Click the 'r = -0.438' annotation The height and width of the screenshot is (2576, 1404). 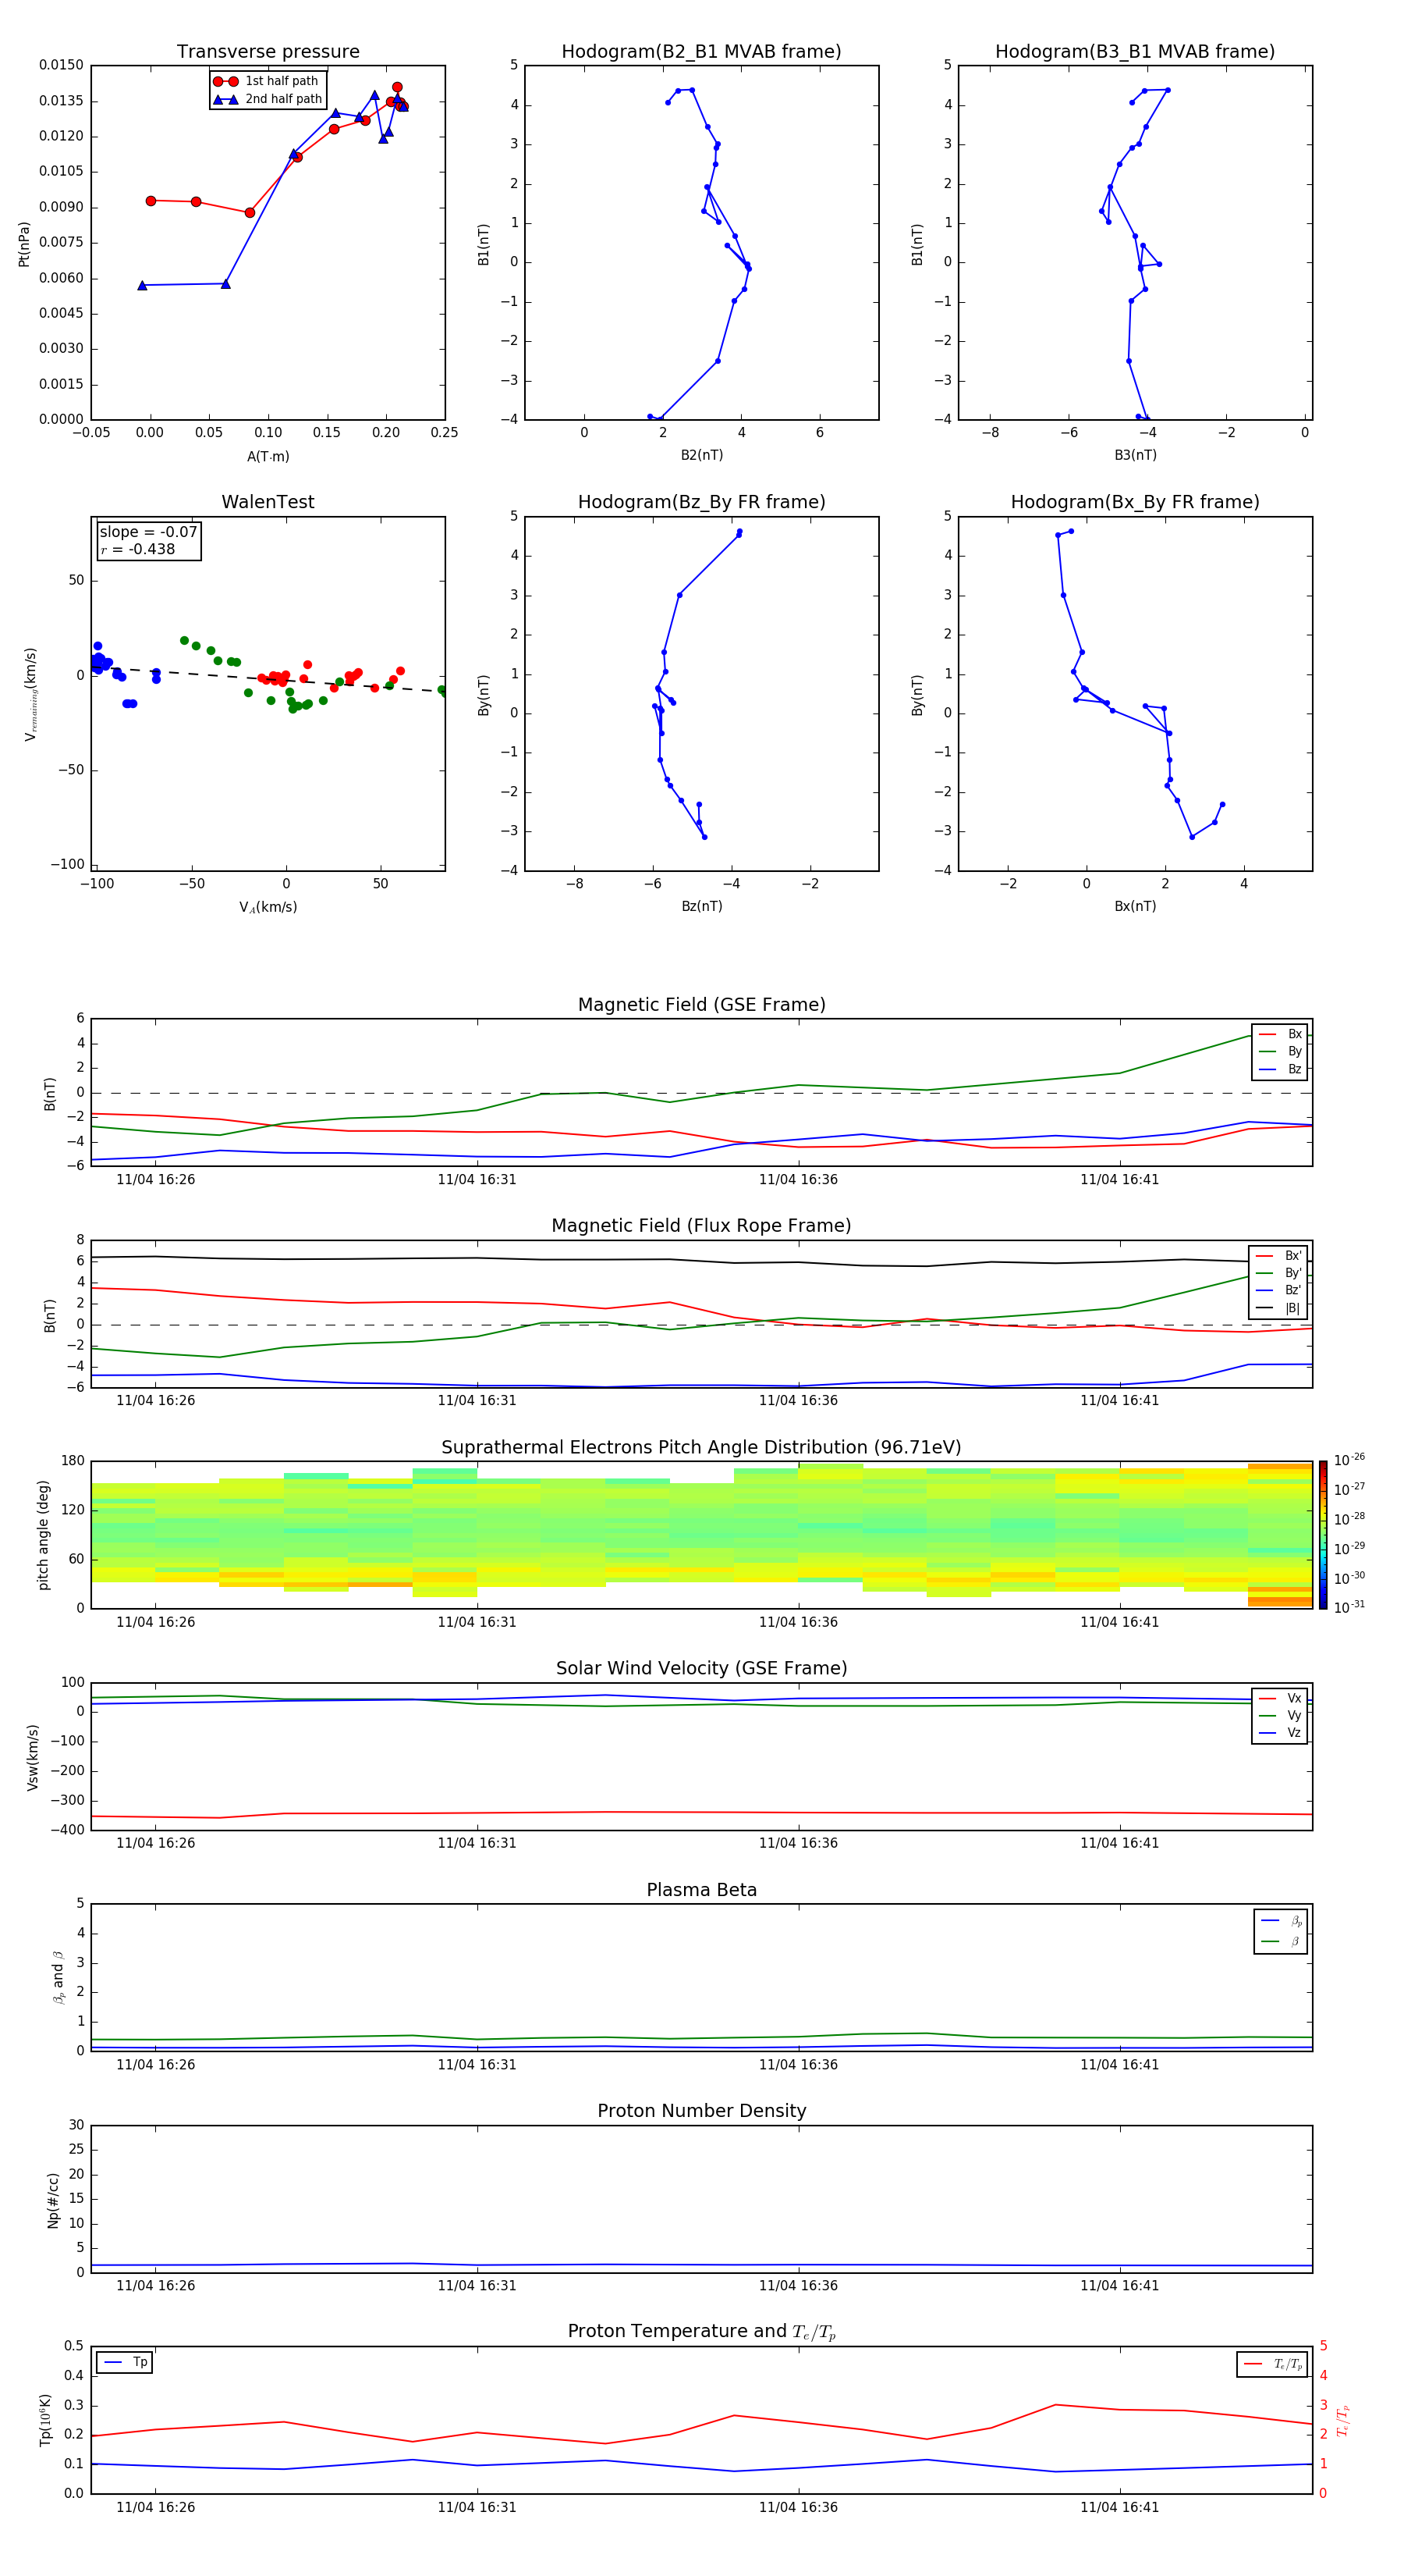point(138,549)
